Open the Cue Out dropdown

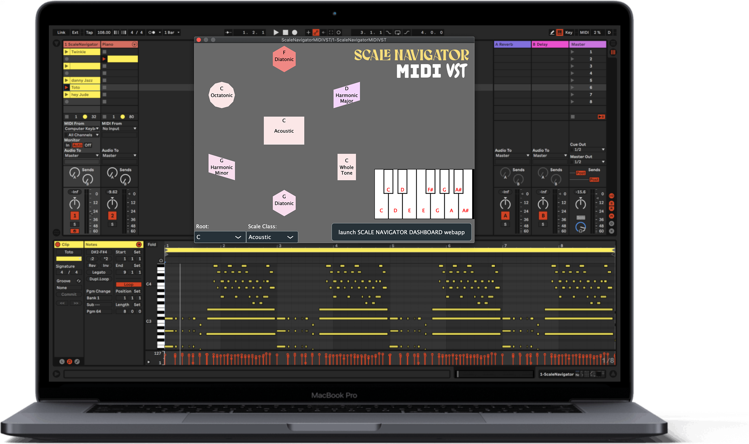point(588,149)
